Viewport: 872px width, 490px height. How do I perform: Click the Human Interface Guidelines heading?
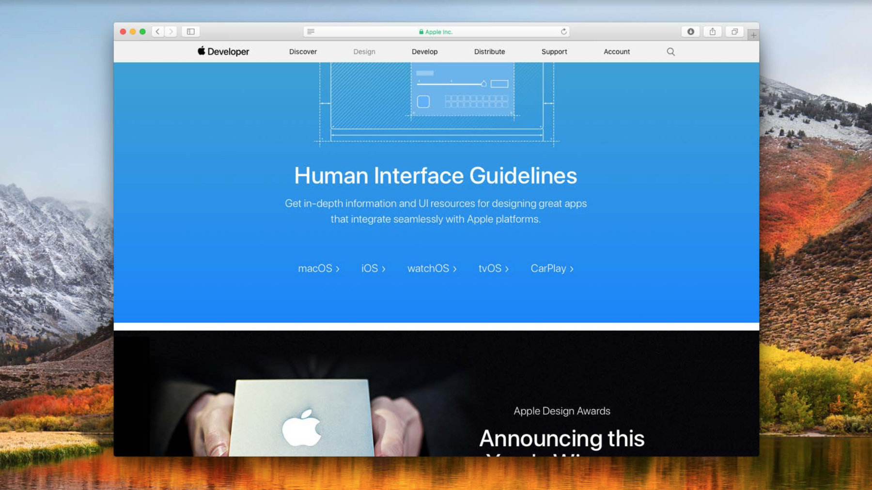pos(436,175)
